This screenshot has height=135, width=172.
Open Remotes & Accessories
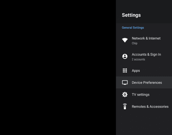(144, 107)
